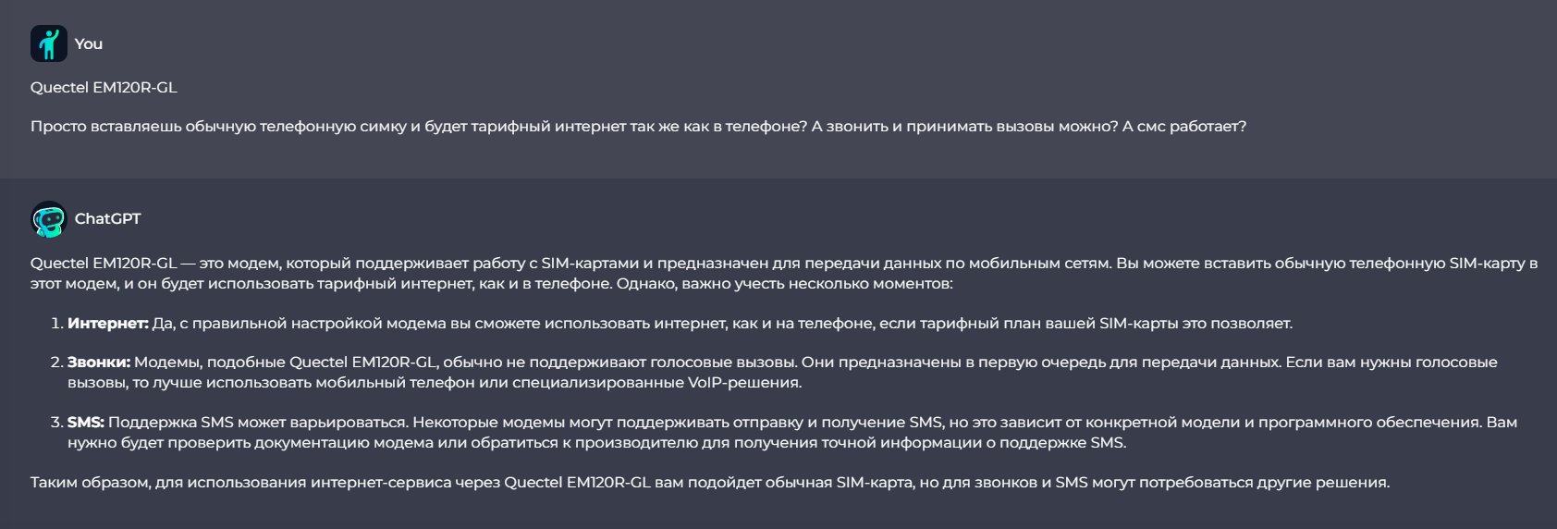Click 'Quectel EM120R-GL' at start of ChatGPT reply
Viewport: 1557px width, 529px height.
pos(104,263)
